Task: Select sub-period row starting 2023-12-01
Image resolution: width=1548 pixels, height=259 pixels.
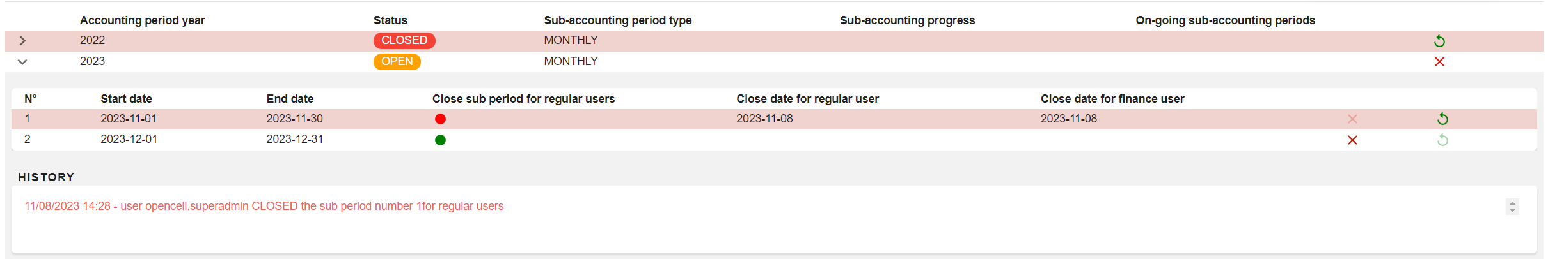Action: coord(129,140)
